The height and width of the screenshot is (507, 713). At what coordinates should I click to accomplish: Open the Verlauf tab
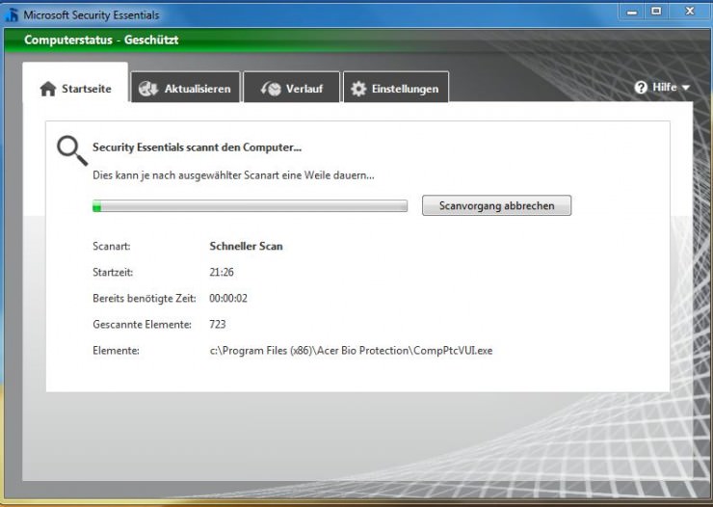tap(292, 88)
